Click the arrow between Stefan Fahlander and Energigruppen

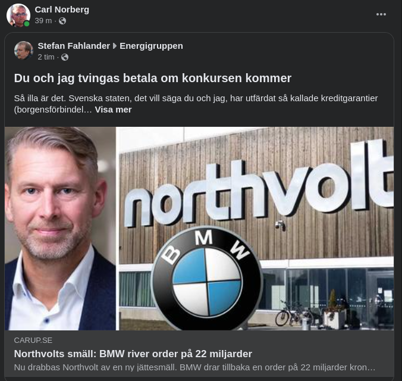coord(115,46)
